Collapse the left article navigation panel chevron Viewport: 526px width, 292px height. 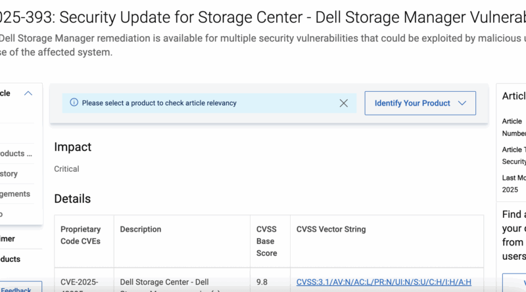tap(28, 93)
